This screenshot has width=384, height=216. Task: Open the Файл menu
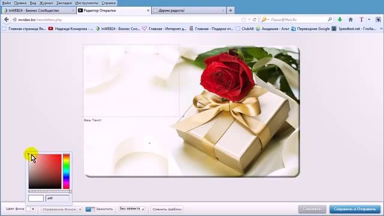pyautogui.click(x=7, y=3)
